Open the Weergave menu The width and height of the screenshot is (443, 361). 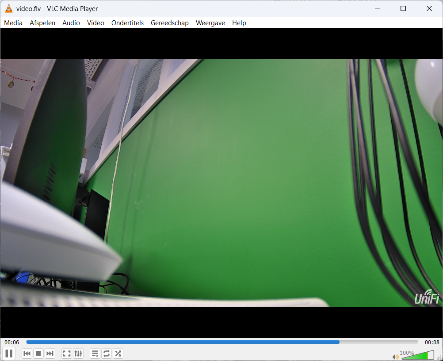click(210, 23)
